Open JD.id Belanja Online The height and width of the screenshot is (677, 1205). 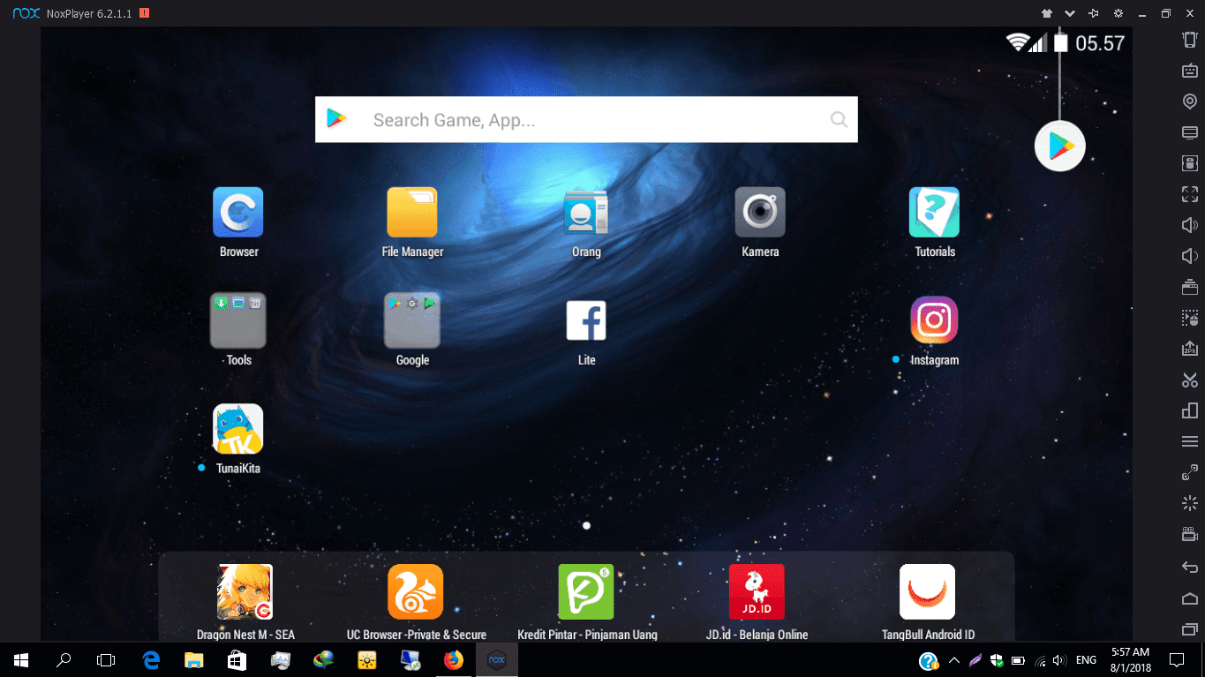coord(757,592)
